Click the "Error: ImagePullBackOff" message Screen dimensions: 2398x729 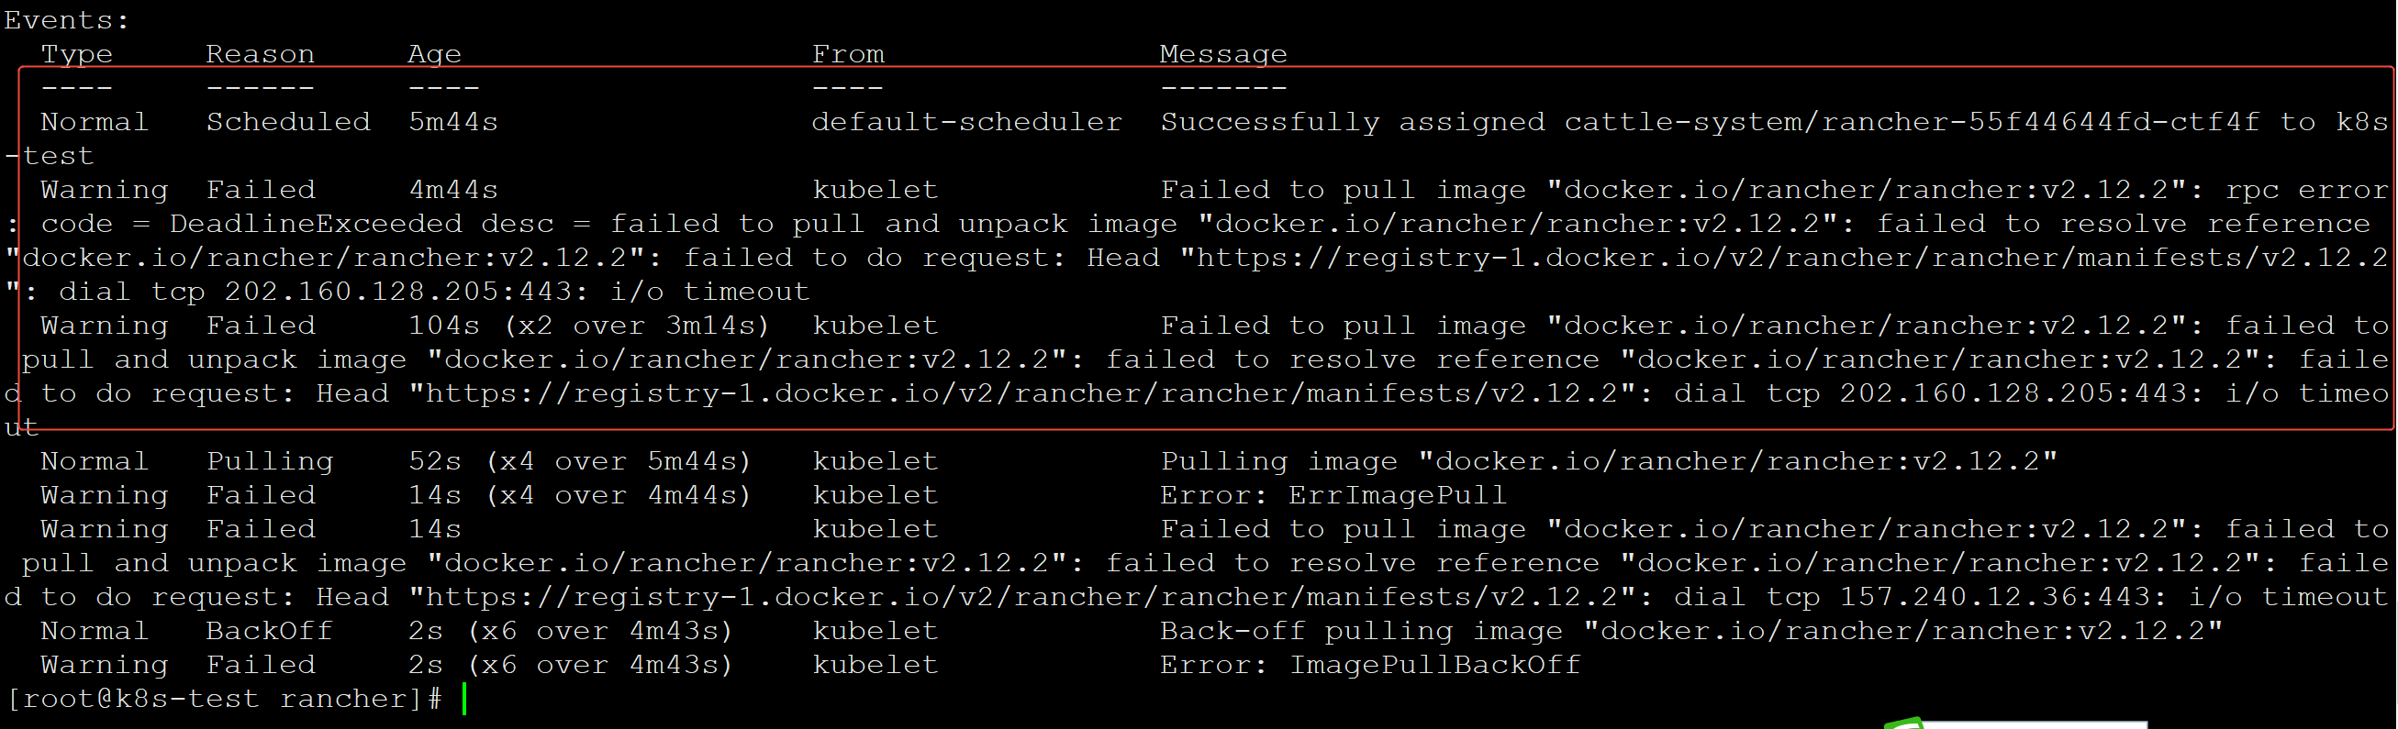pos(1370,666)
